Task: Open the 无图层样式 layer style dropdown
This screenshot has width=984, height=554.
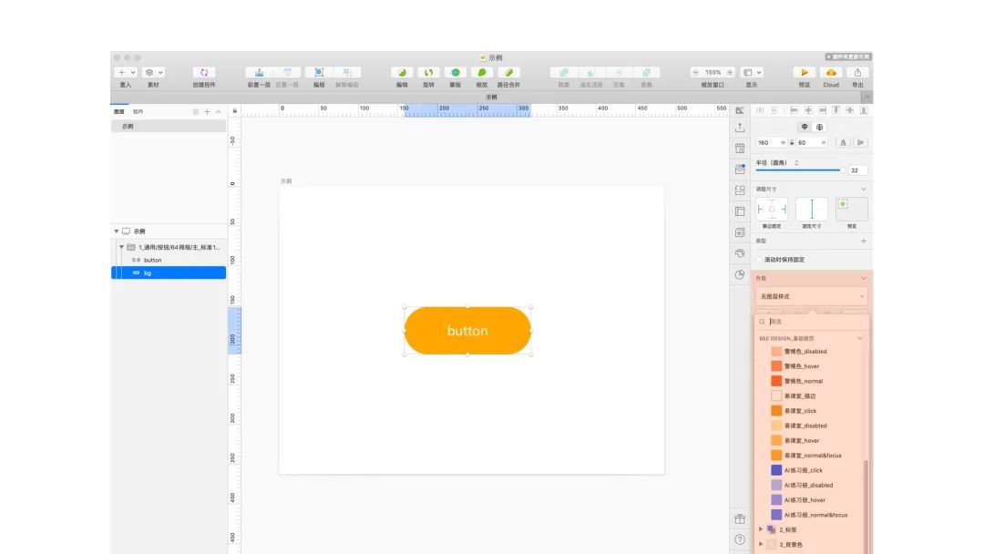Action: tap(812, 296)
